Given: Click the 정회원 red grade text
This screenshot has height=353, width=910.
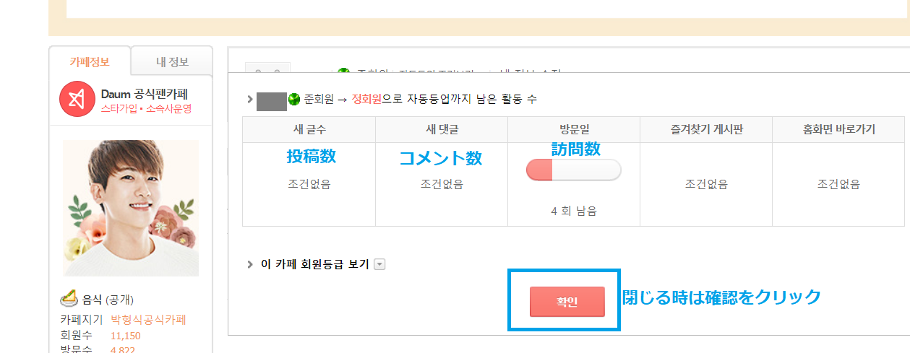Looking at the screenshot, I should click(366, 100).
